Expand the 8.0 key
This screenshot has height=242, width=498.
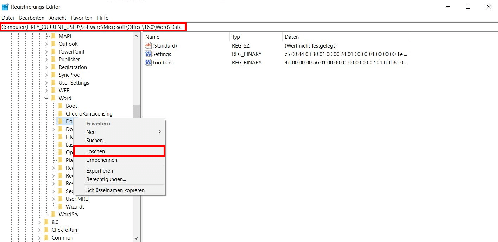[39, 222]
